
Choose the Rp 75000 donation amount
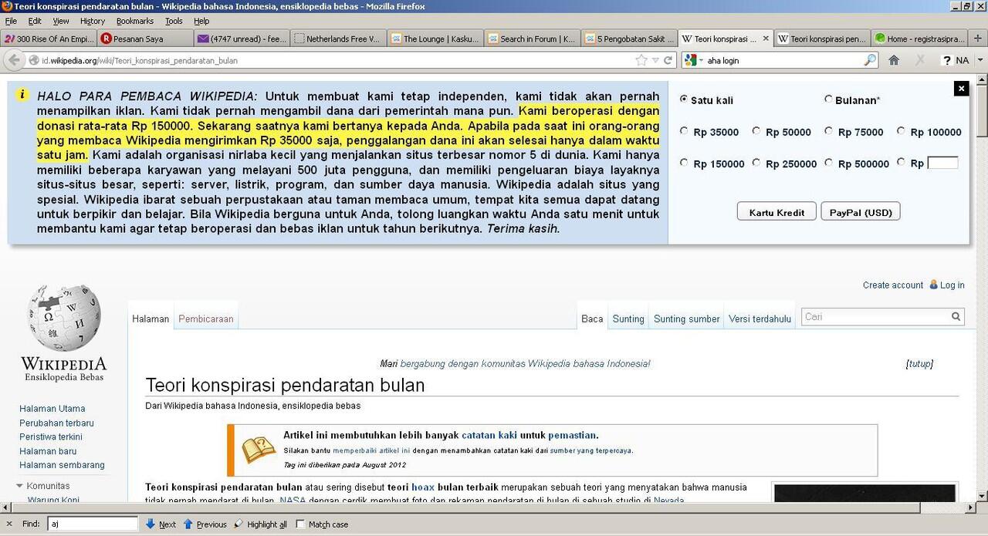tap(828, 131)
